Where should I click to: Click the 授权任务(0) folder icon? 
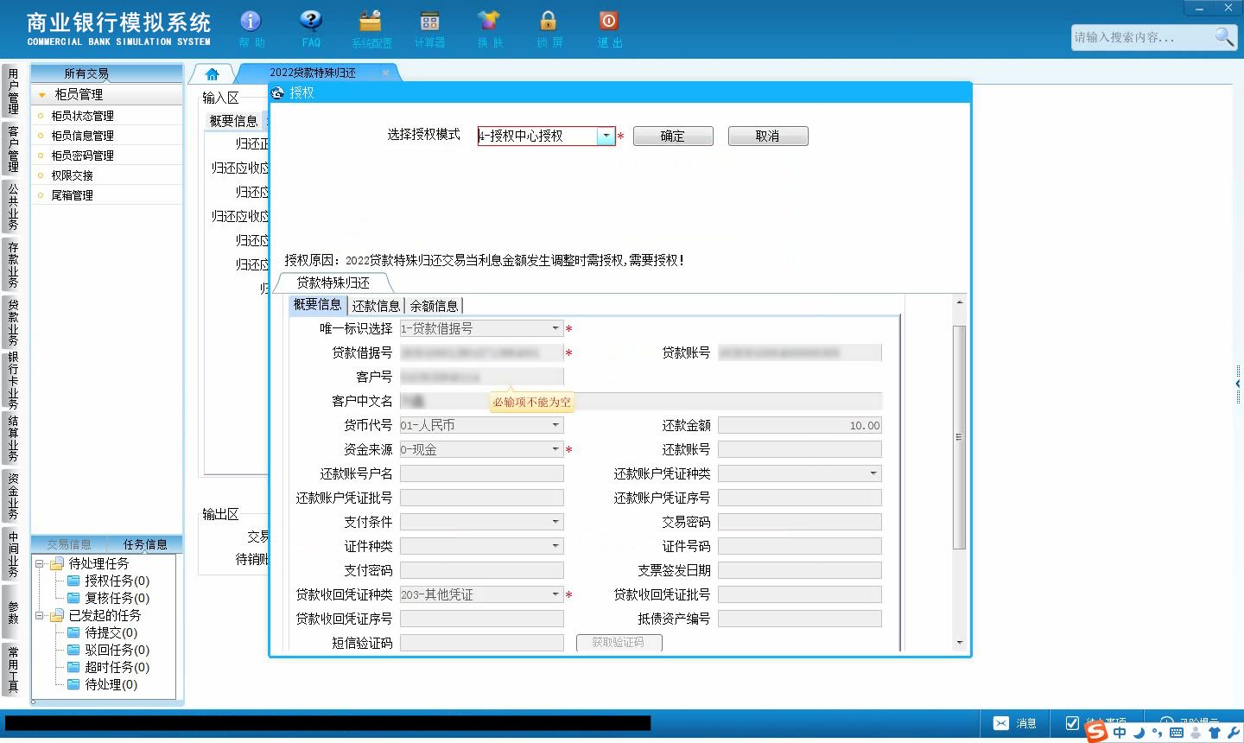tap(74, 581)
